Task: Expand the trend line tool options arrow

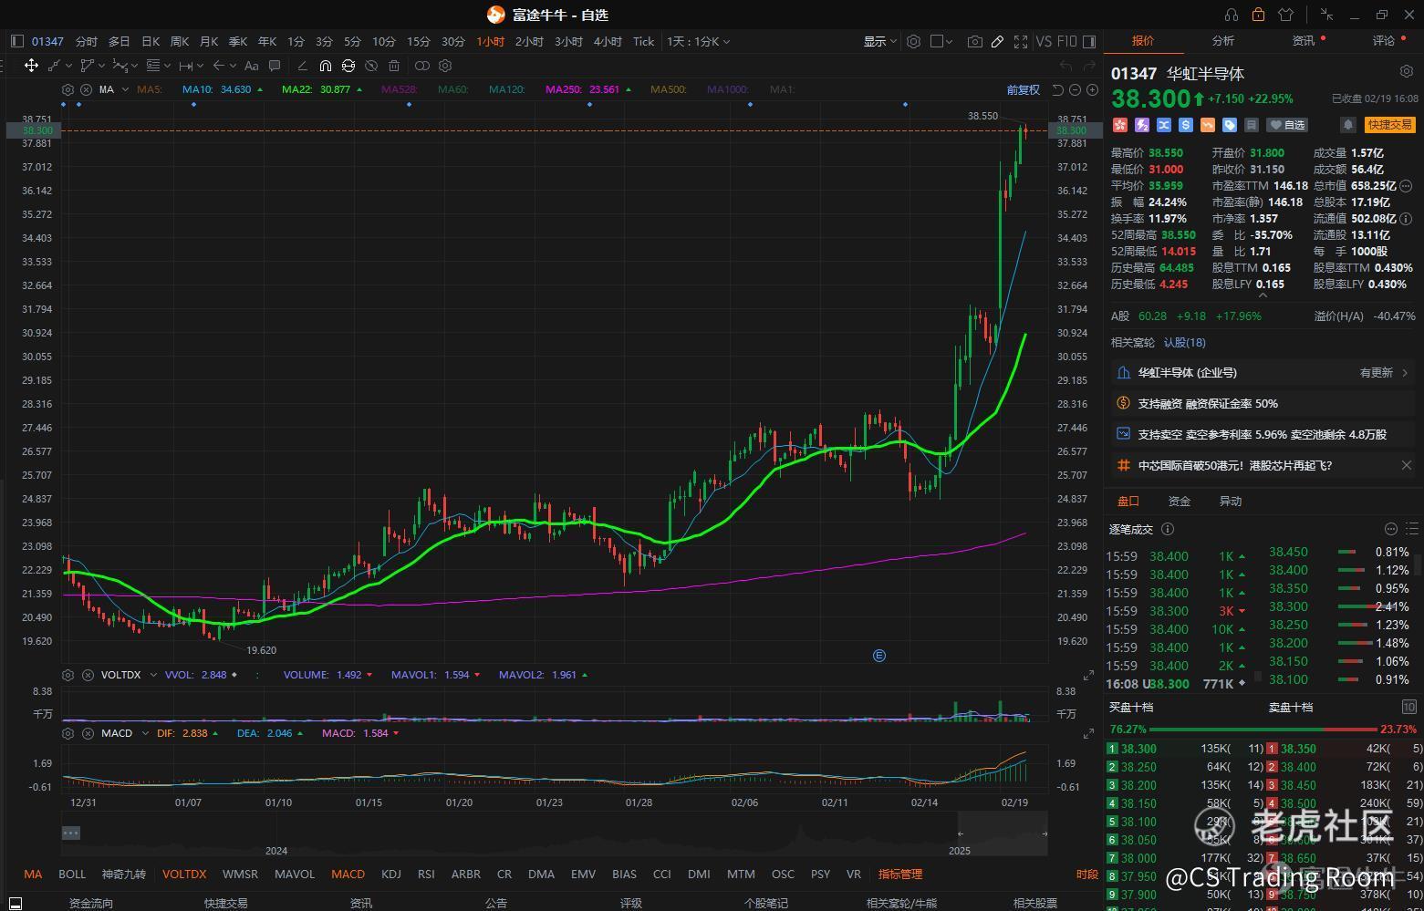Action: 68,66
